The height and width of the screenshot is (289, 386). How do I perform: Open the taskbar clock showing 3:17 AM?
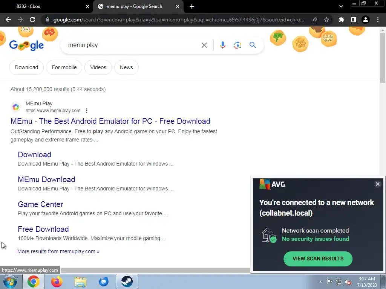tap(367, 282)
